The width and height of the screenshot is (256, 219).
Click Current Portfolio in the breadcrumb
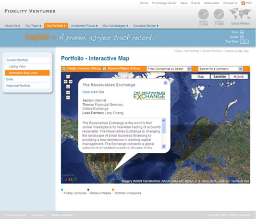pyautogui.click(x=212, y=51)
